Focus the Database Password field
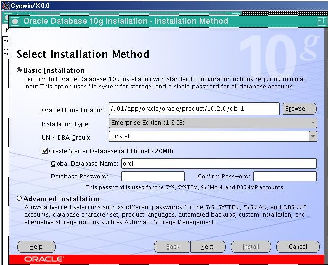The image size is (328, 265). click(x=153, y=177)
